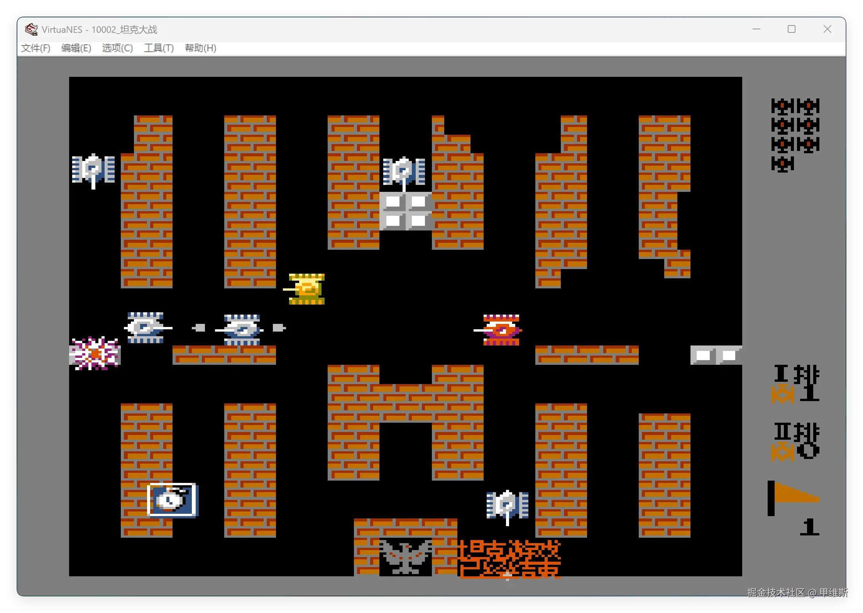Click the explosion burst at the left edge
The height and width of the screenshot is (613, 863).
[95, 354]
